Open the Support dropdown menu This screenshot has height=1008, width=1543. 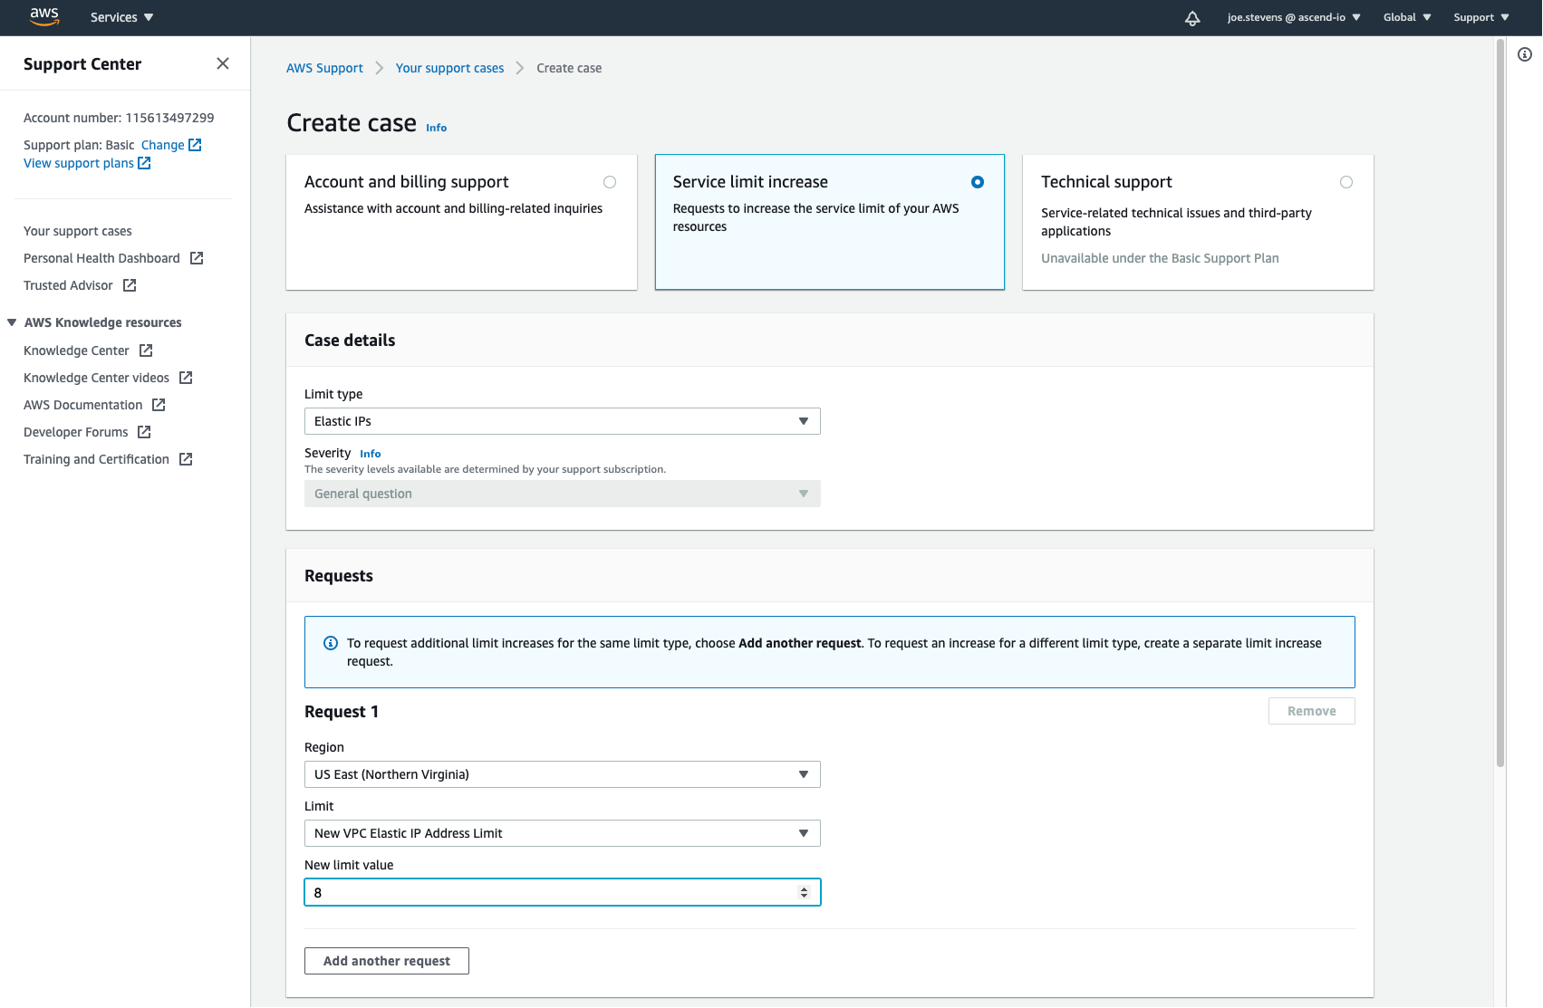(1481, 17)
